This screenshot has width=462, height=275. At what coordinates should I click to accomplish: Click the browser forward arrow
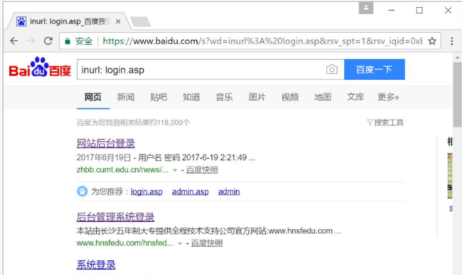click(31, 41)
